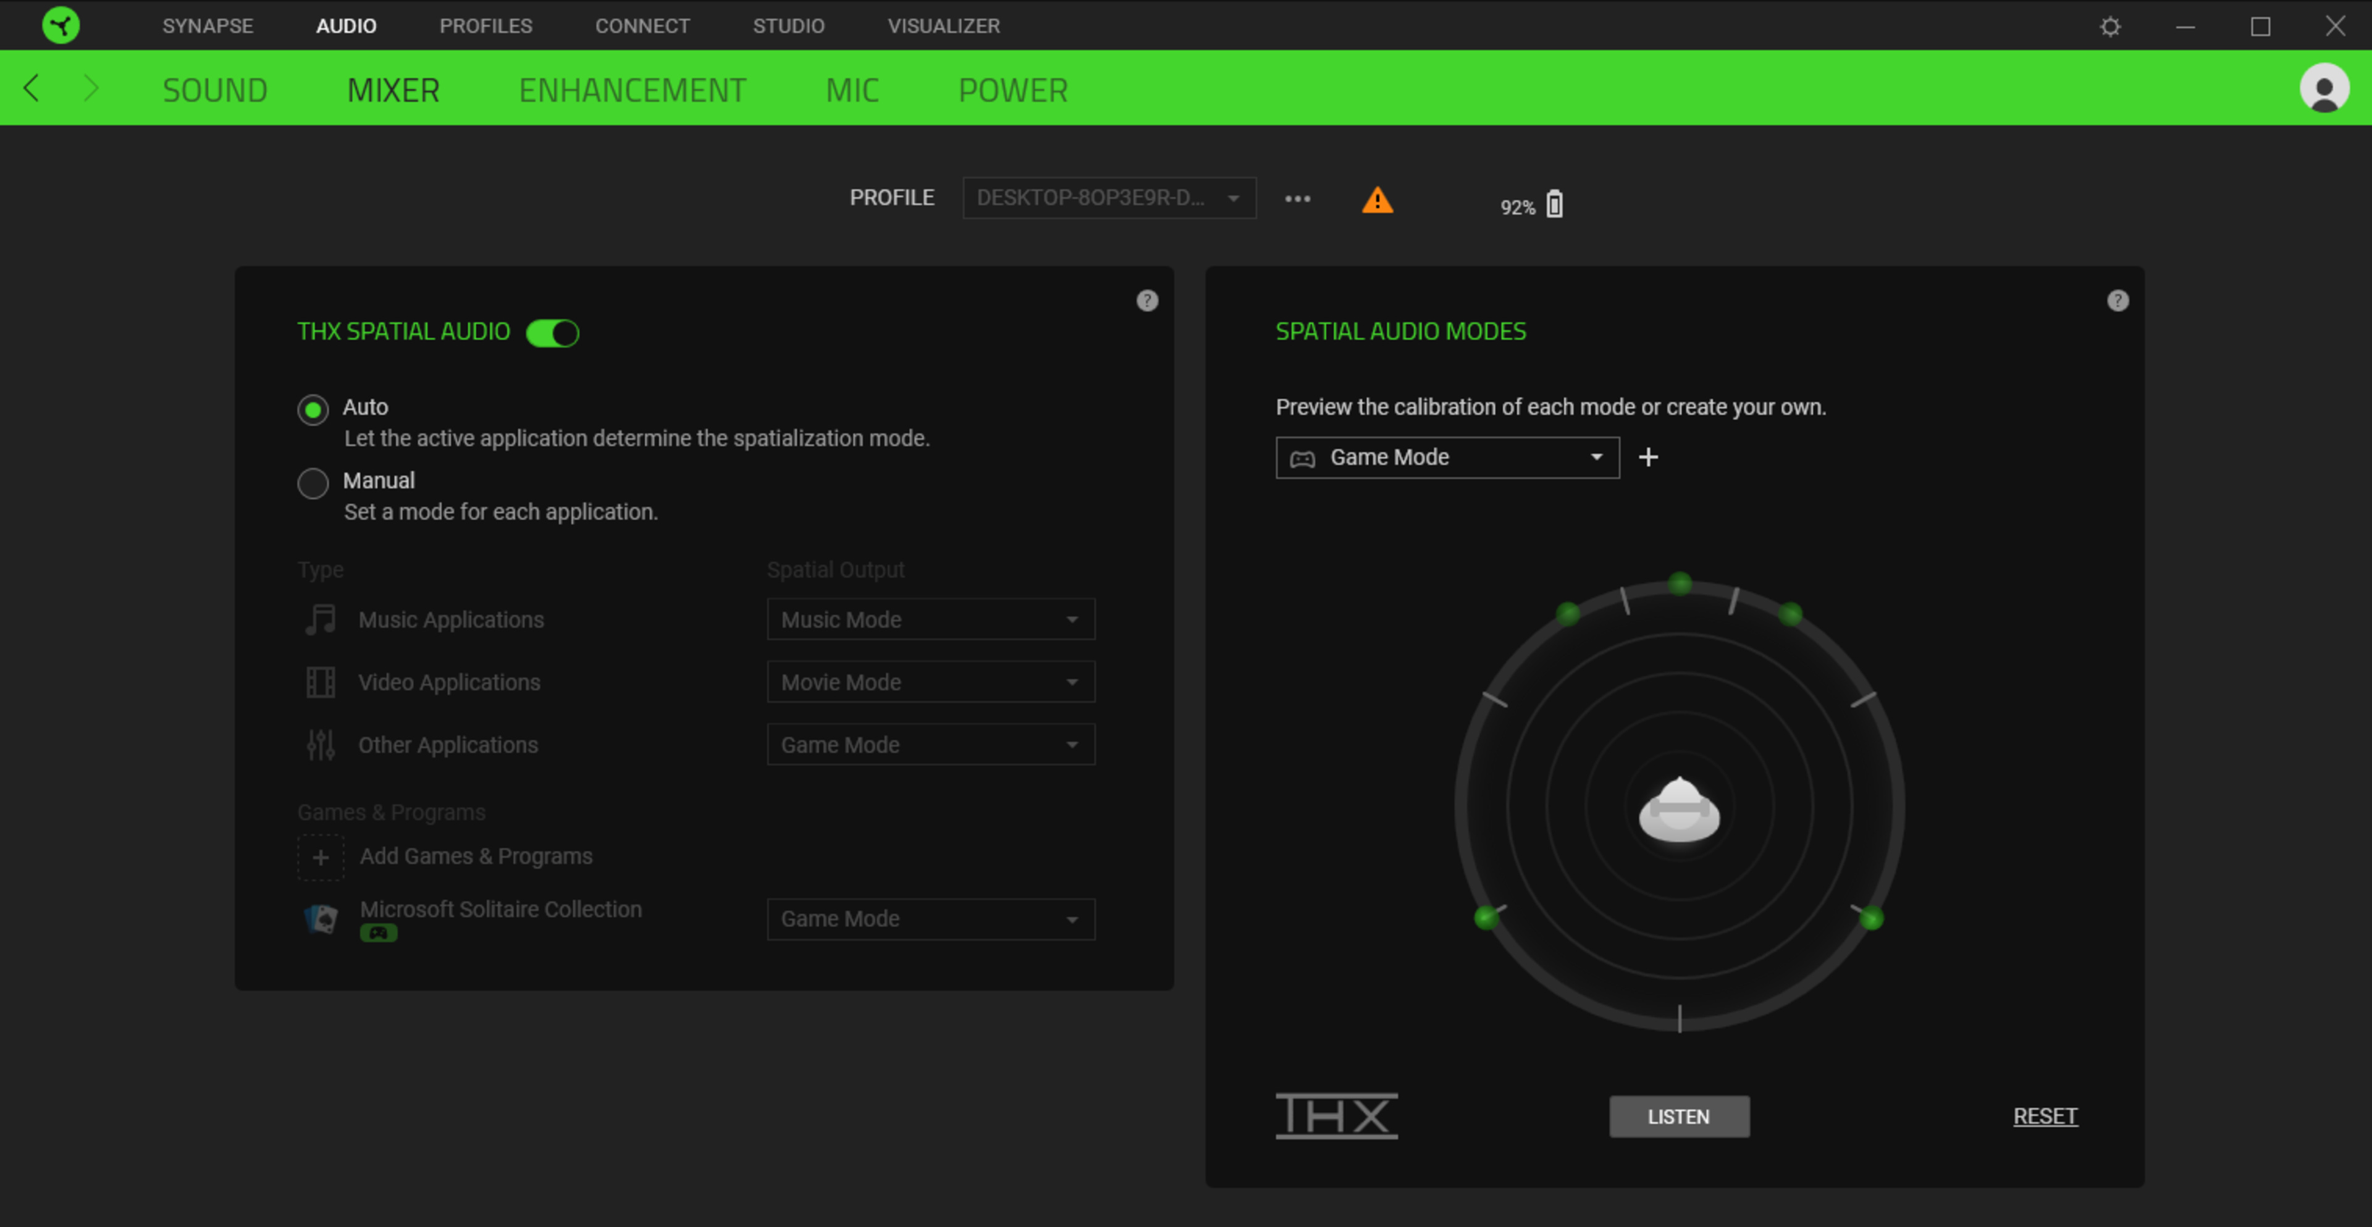Viewport: 2372px width, 1227px height.
Task: Open the Game Mode preview dropdown
Action: [1447, 458]
